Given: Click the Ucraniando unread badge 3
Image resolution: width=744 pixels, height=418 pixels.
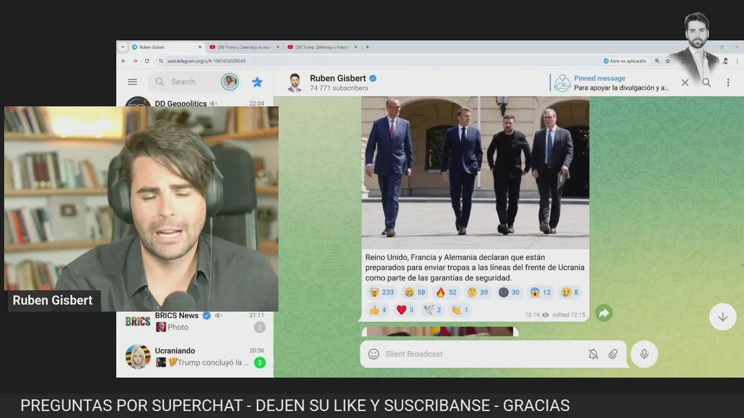Looking at the screenshot, I should (x=259, y=362).
